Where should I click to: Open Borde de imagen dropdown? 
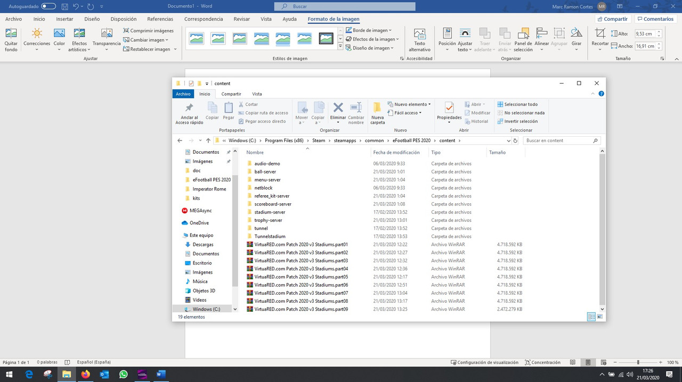(x=369, y=30)
